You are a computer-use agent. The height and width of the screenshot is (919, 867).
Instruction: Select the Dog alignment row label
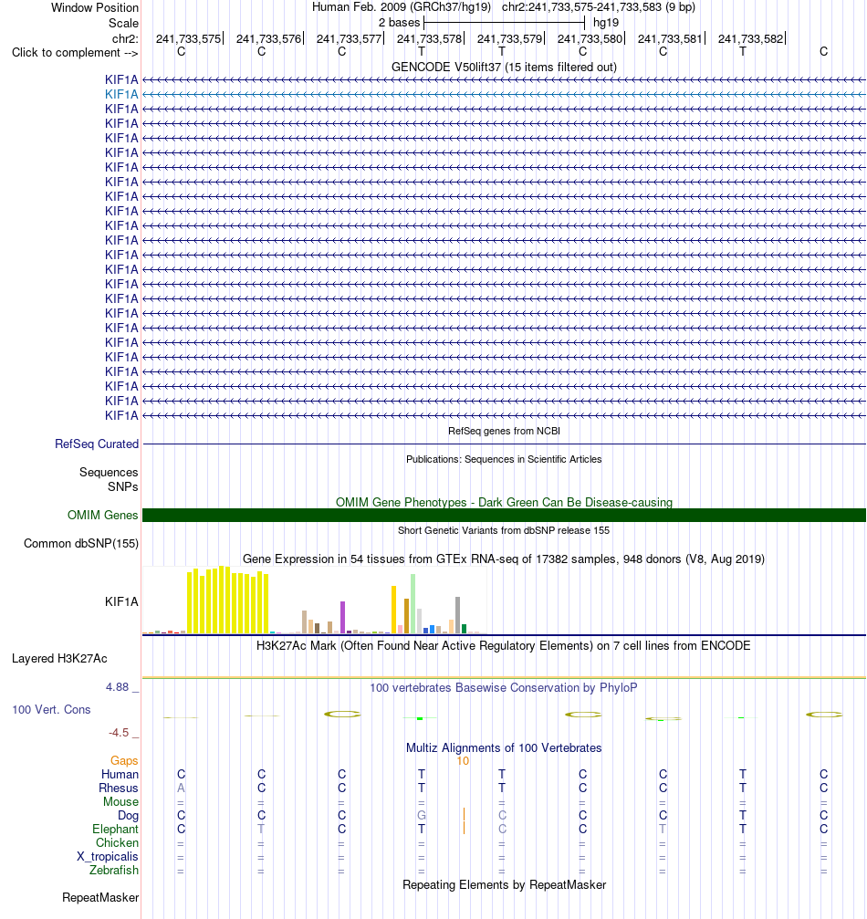[x=129, y=815]
